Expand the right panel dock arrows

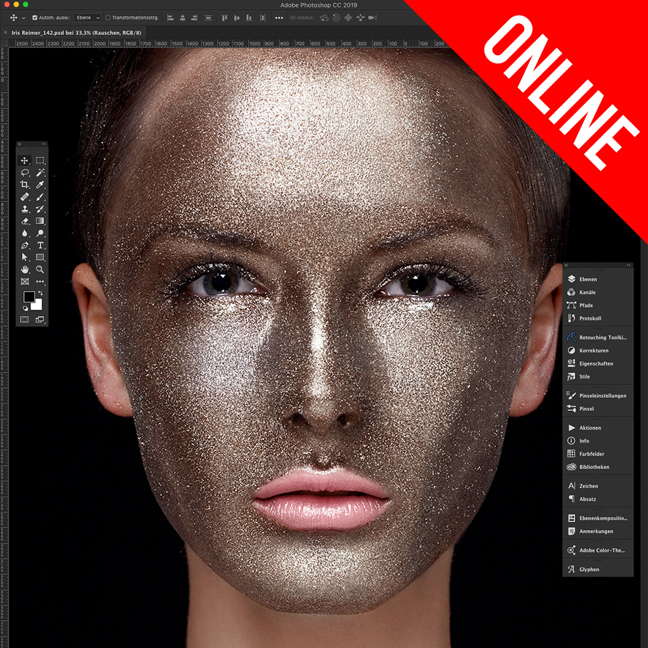tap(628, 265)
